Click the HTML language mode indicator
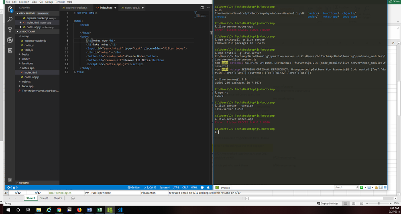Image resolution: width=401 pixels, height=214 pixels. coord(194,188)
